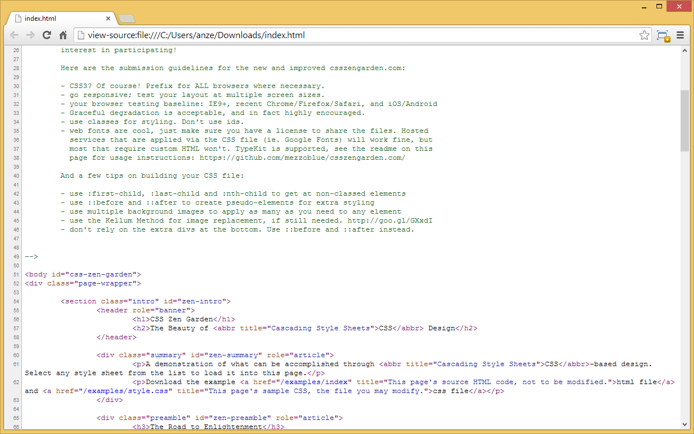Viewport: 694px width, 434px height.
Task: Click the address bar URL field
Action: coord(362,35)
